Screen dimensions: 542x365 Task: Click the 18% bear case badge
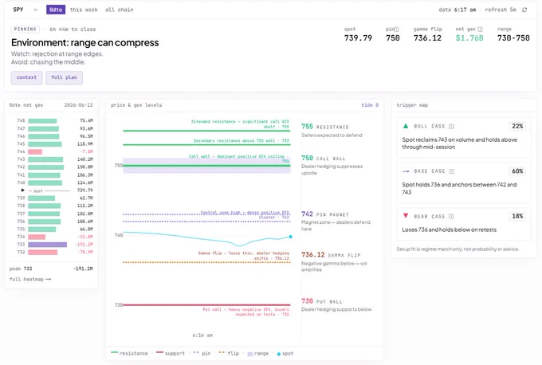517,216
